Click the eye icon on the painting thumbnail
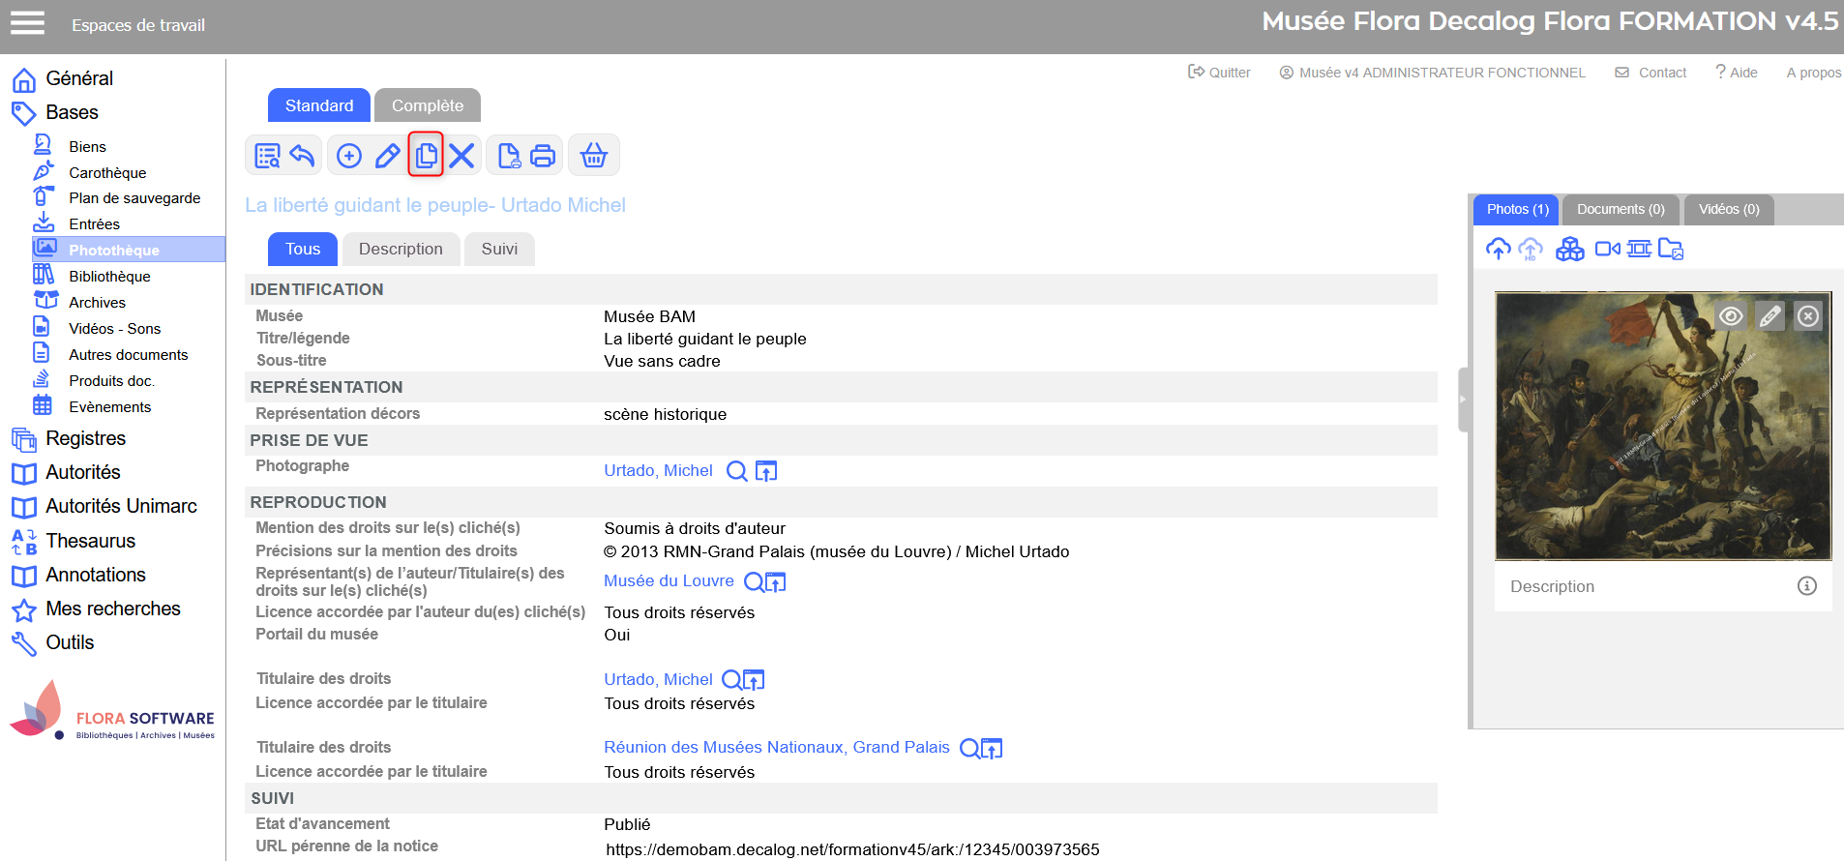The width and height of the screenshot is (1844, 861). tap(1731, 316)
